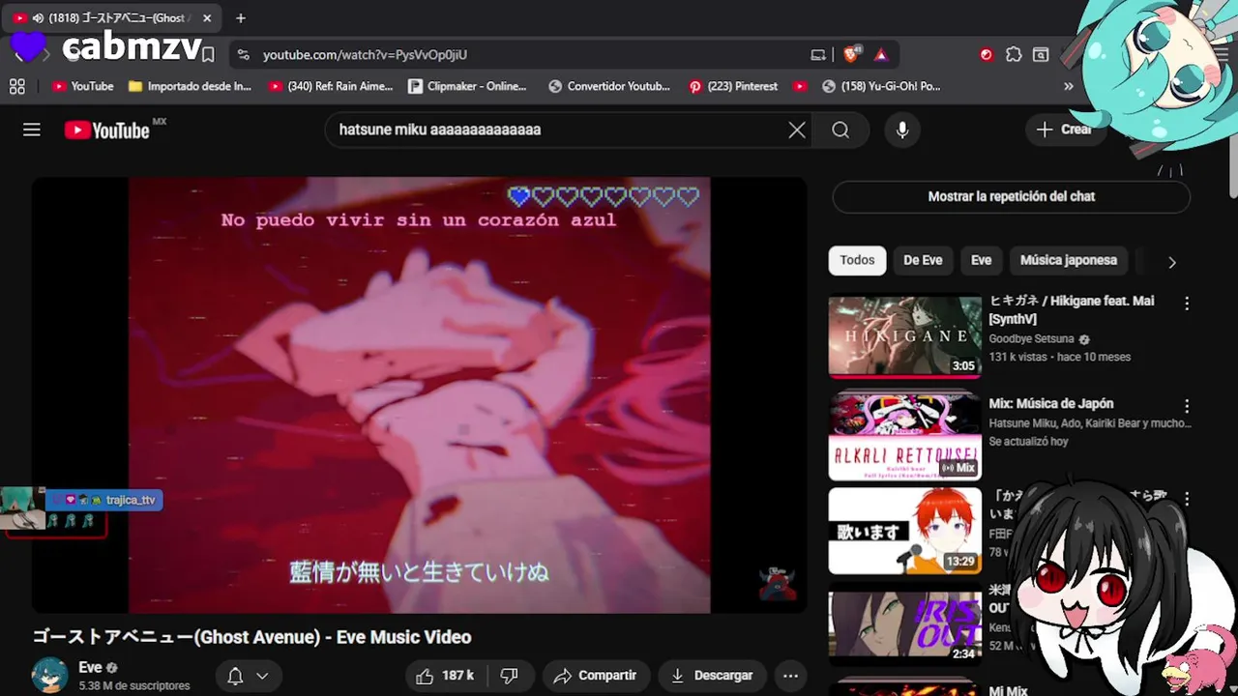The image size is (1238, 696).
Task: Open 'Goodbye Setsuna' channel name
Action: [1031, 339]
